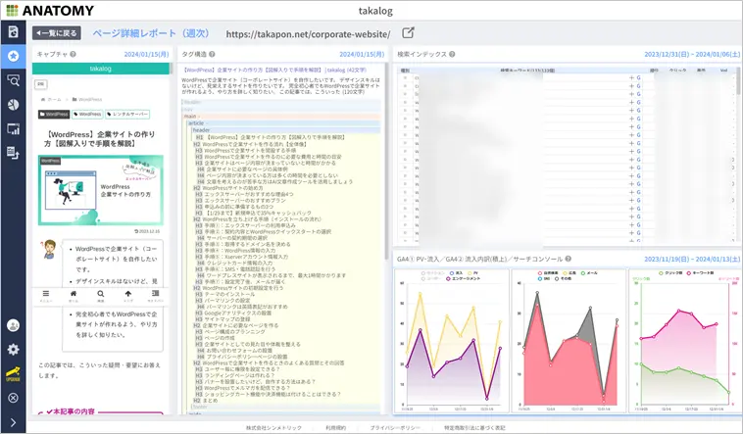Open the pie chart icon in sidebar
Viewport: 743px width, 434px height.
[14, 104]
